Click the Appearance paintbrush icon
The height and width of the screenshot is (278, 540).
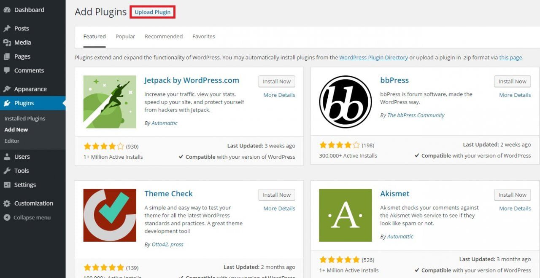(x=7, y=89)
